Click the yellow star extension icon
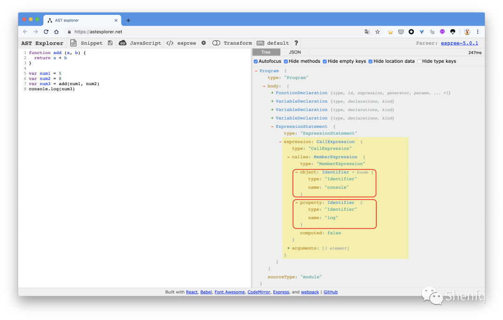This screenshot has height=320, width=503. 390,32
